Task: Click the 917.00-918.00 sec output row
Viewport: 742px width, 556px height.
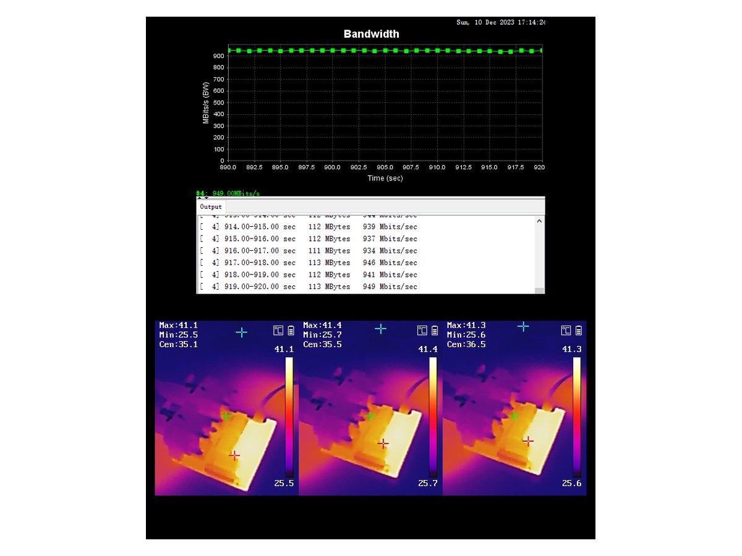Action: click(309, 263)
